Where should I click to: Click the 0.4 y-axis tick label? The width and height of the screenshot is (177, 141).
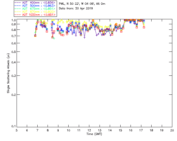[x=14, y=62]
